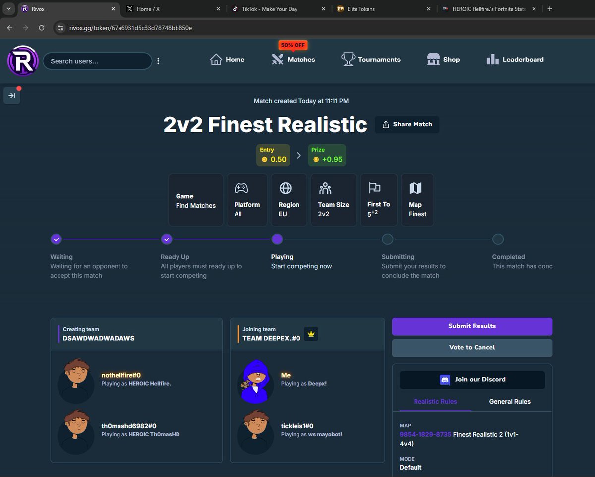View site information icon in address bar
This screenshot has height=477, width=595.
(60, 28)
